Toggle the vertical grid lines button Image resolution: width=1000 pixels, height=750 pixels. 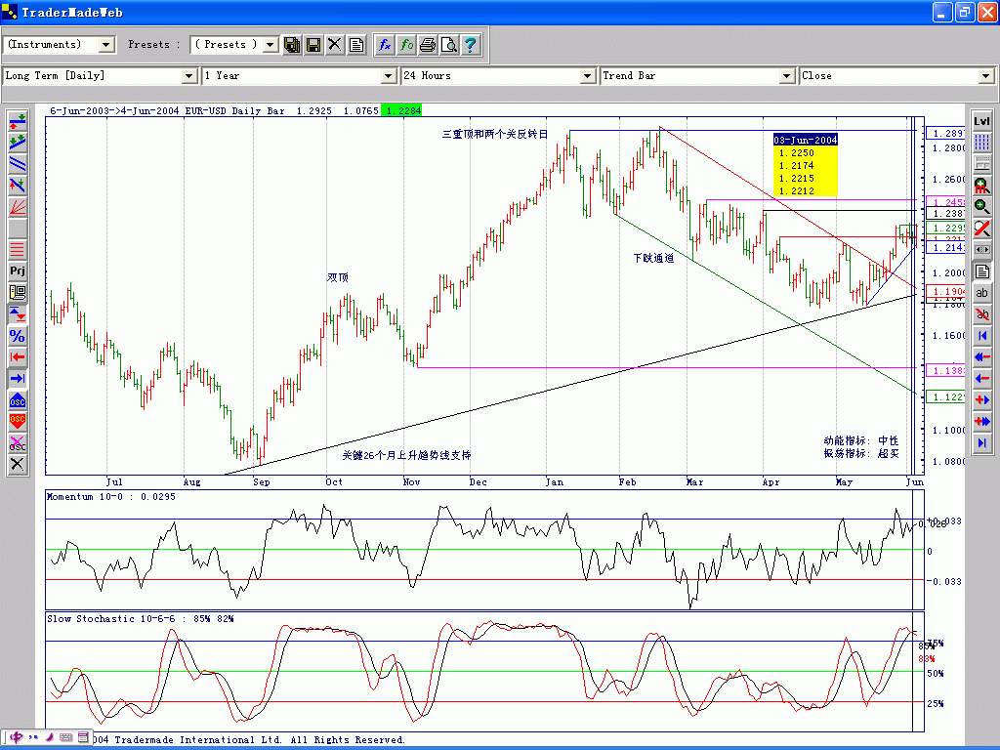pyautogui.click(x=982, y=143)
